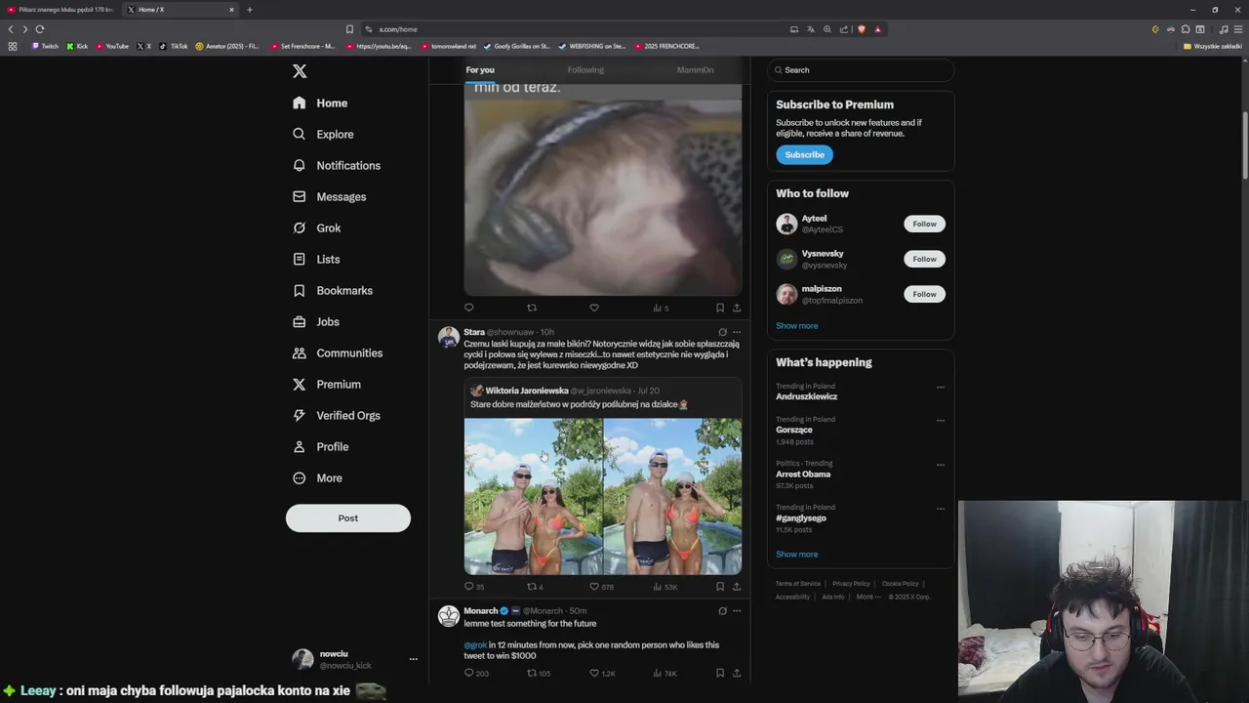Click the @grok mention link
Image resolution: width=1249 pixels, height=703 pixels.
[x=475, y=645]
